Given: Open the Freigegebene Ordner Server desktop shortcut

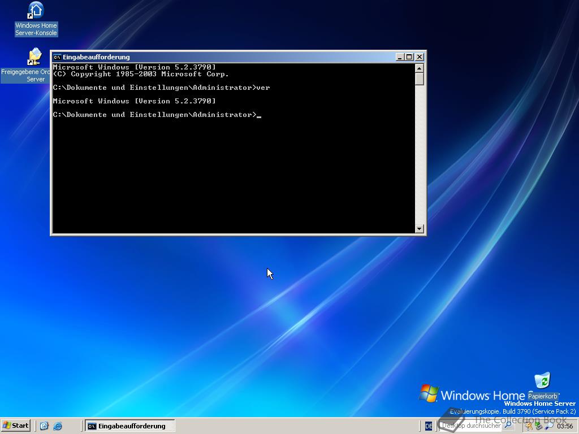Looking at the screenshot, I should point(34,57).
